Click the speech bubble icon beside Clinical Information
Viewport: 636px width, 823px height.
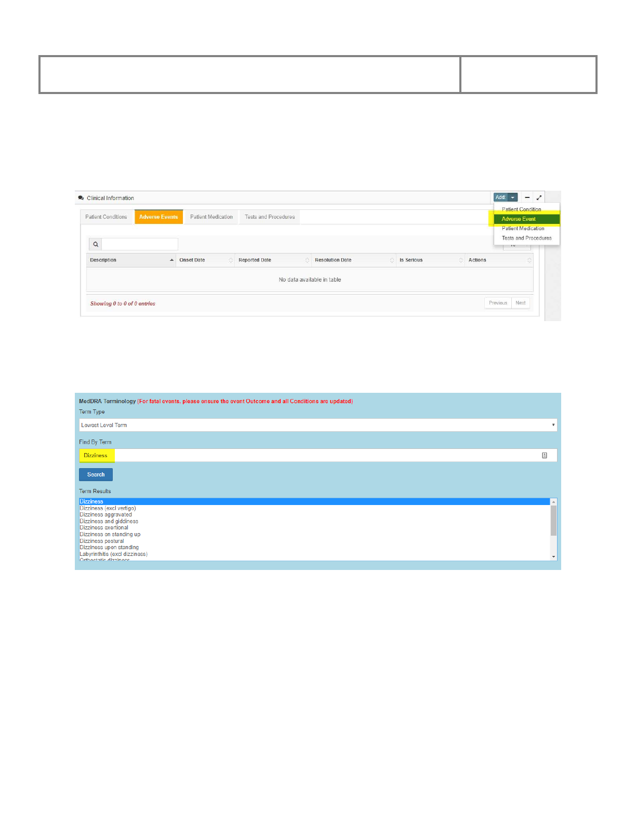(81, 198)
